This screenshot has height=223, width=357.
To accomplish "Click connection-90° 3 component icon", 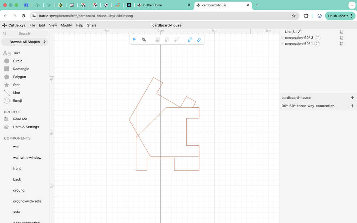I will tap(318, 38).
